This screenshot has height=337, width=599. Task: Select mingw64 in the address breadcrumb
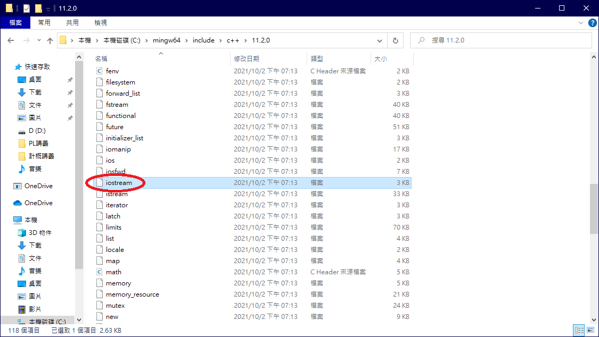pos(167,40)
